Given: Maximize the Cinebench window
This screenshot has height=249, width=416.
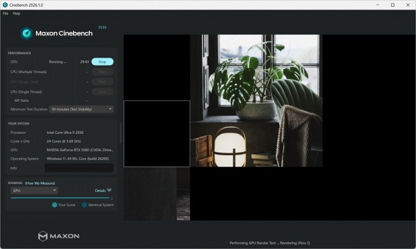Looking at the screenshot, I should pos(393,5).
